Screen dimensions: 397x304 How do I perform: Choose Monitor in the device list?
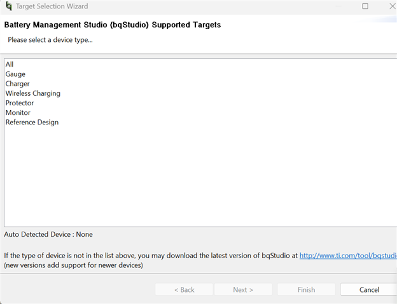(x=18, y=112)
